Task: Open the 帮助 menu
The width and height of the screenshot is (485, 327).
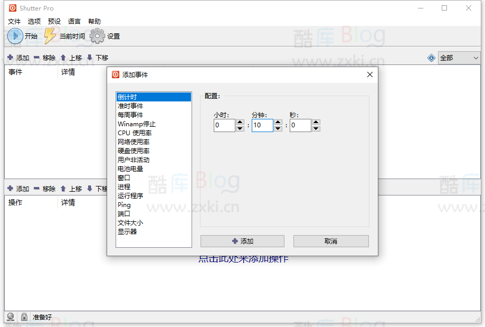Action: (94, 21)
